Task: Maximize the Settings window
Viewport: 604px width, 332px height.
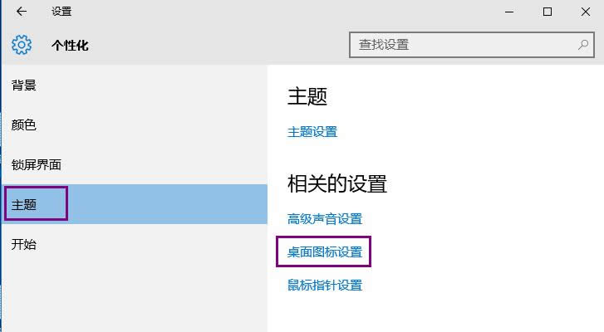Action: click(547, 12)
